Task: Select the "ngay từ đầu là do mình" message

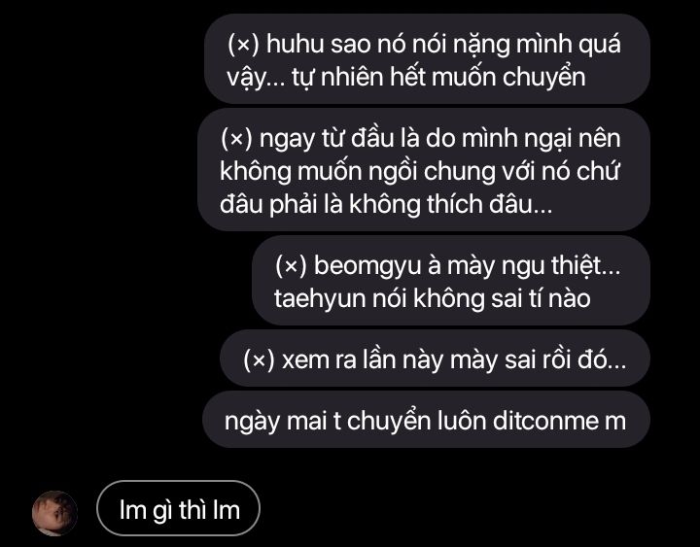Action: point(424,170)
